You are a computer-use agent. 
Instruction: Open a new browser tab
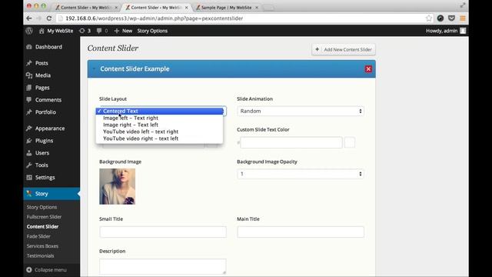[268, 8]
